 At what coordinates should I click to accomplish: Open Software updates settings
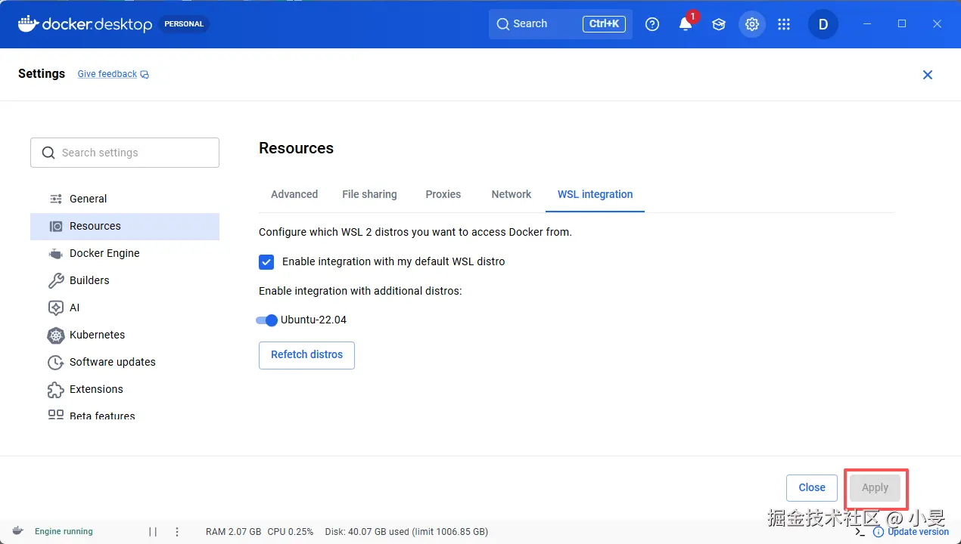point(125,362)
